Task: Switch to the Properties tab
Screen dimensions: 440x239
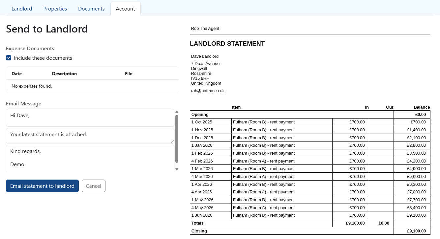Action: click(x=55, y=9)
